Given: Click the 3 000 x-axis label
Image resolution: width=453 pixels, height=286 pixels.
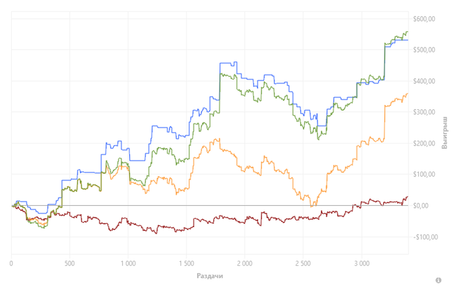Looking at the screenshot, I should [361, 263].
